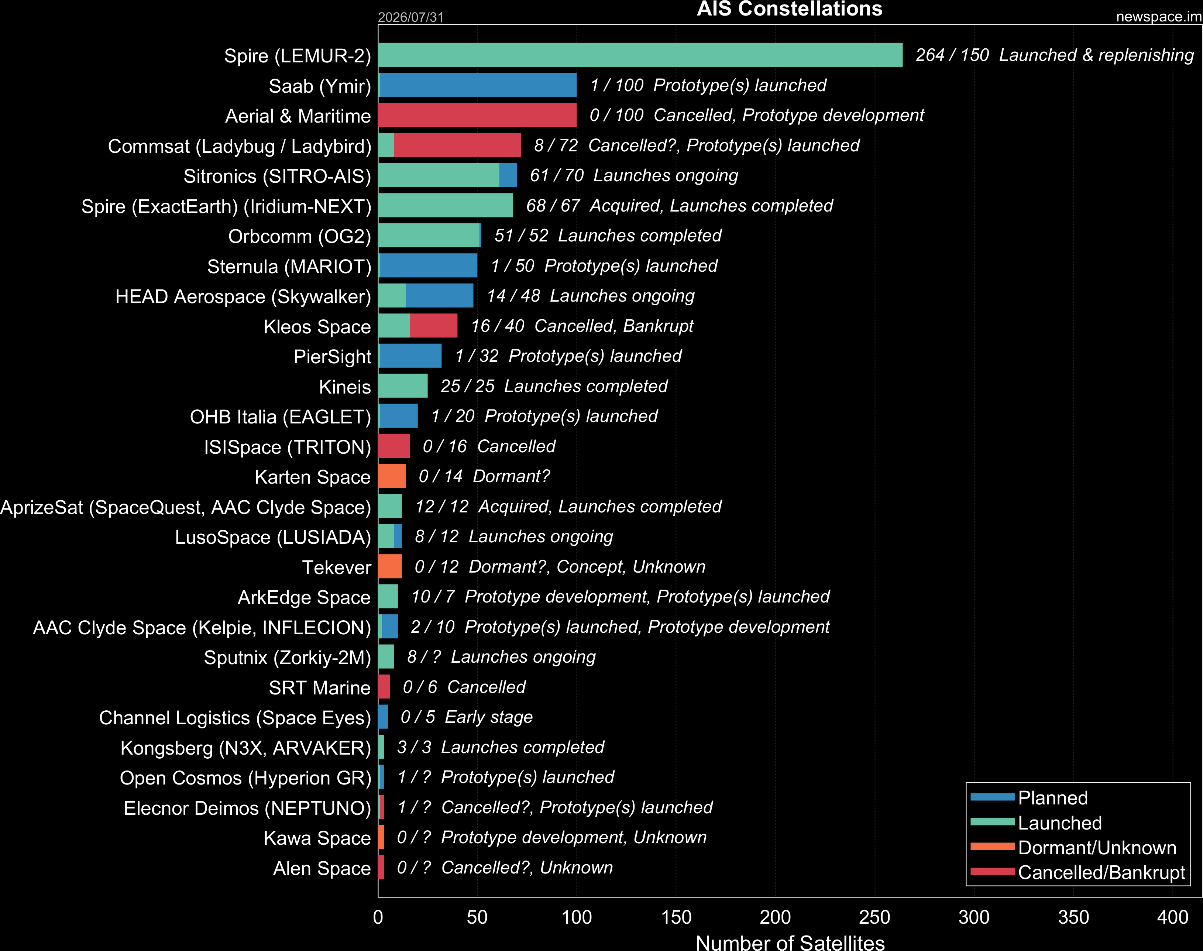The width and height of the screenshot is (1203, 951).
Task: Select the 'OHB Italia (EAGLET)' row label
Action: tap(281, 416)
